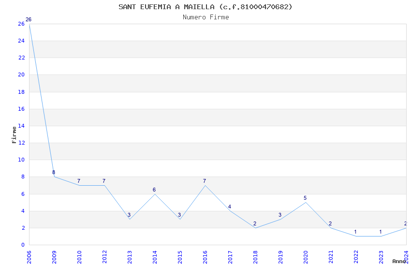Click the 2016 x-axis year label
Screen dimensions: 411x266
click(x=205, y=257)
